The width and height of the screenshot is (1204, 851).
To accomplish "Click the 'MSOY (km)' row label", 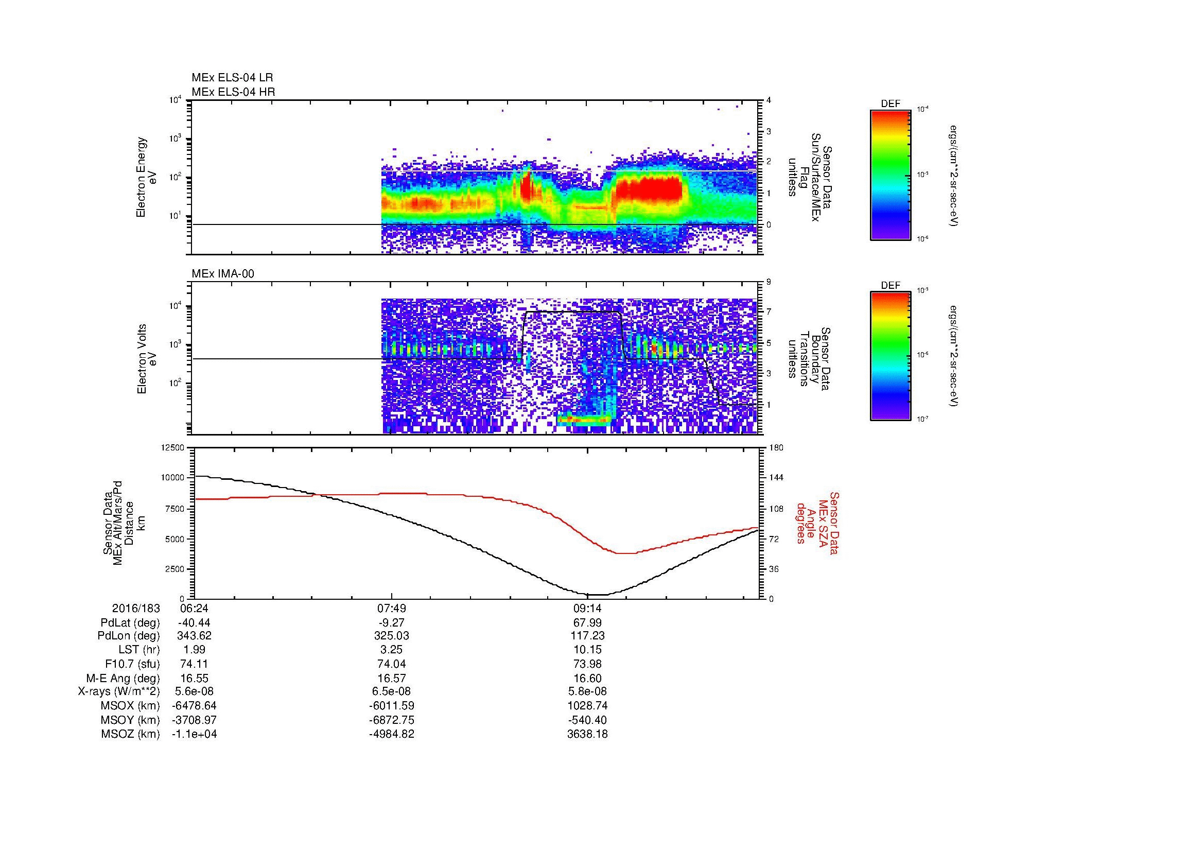I will 130,720.
